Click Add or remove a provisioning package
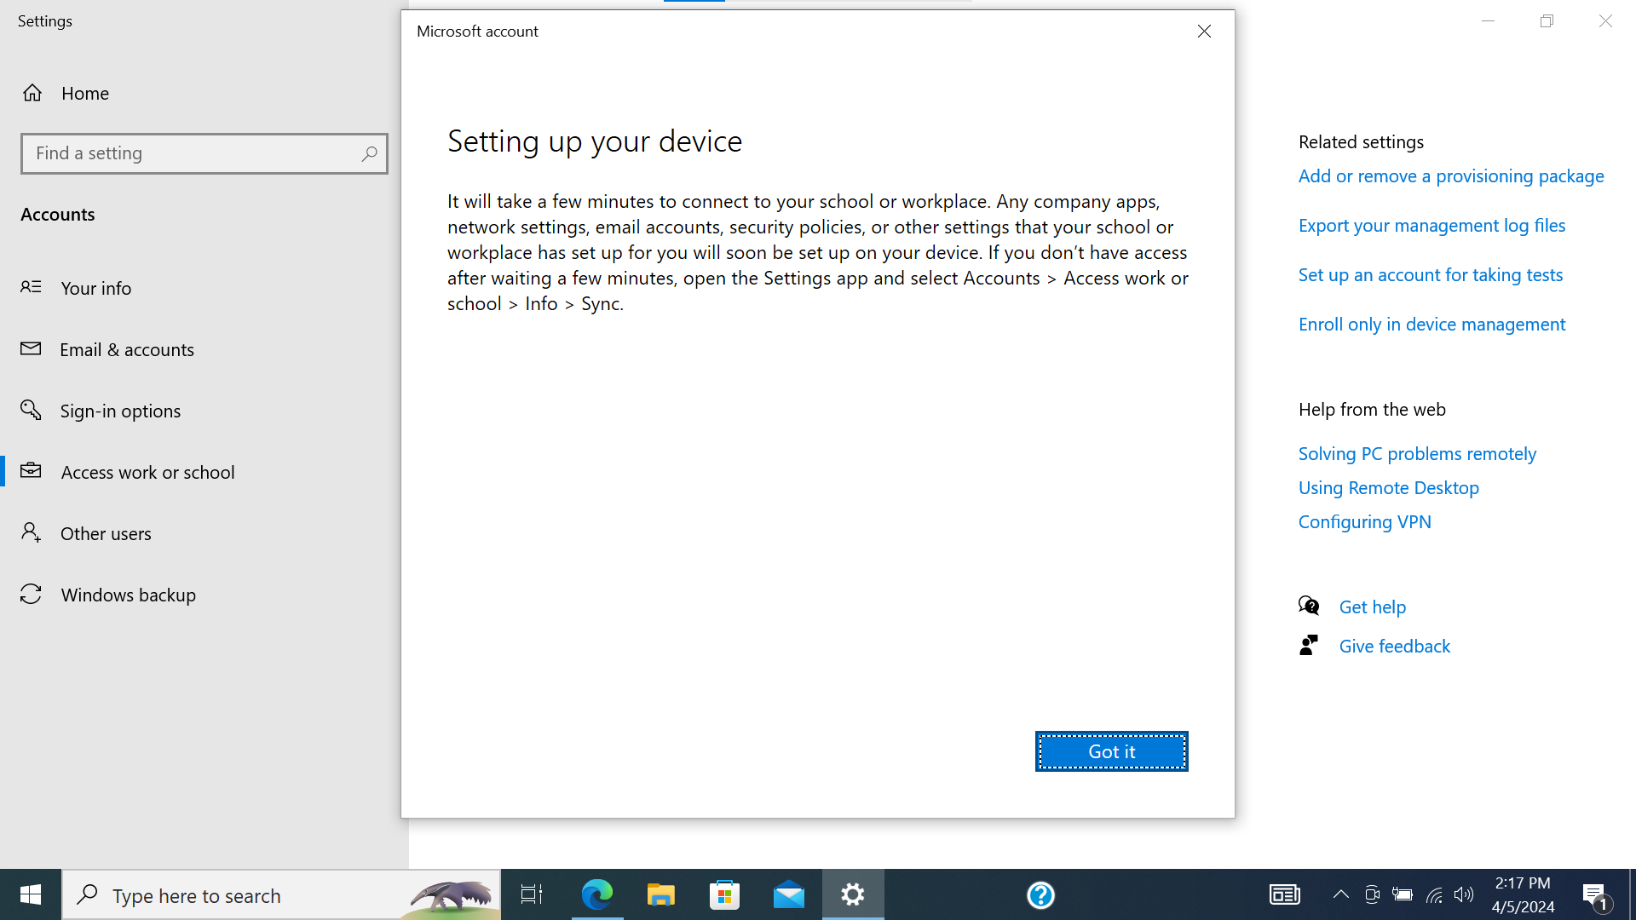 [1450, 176]
